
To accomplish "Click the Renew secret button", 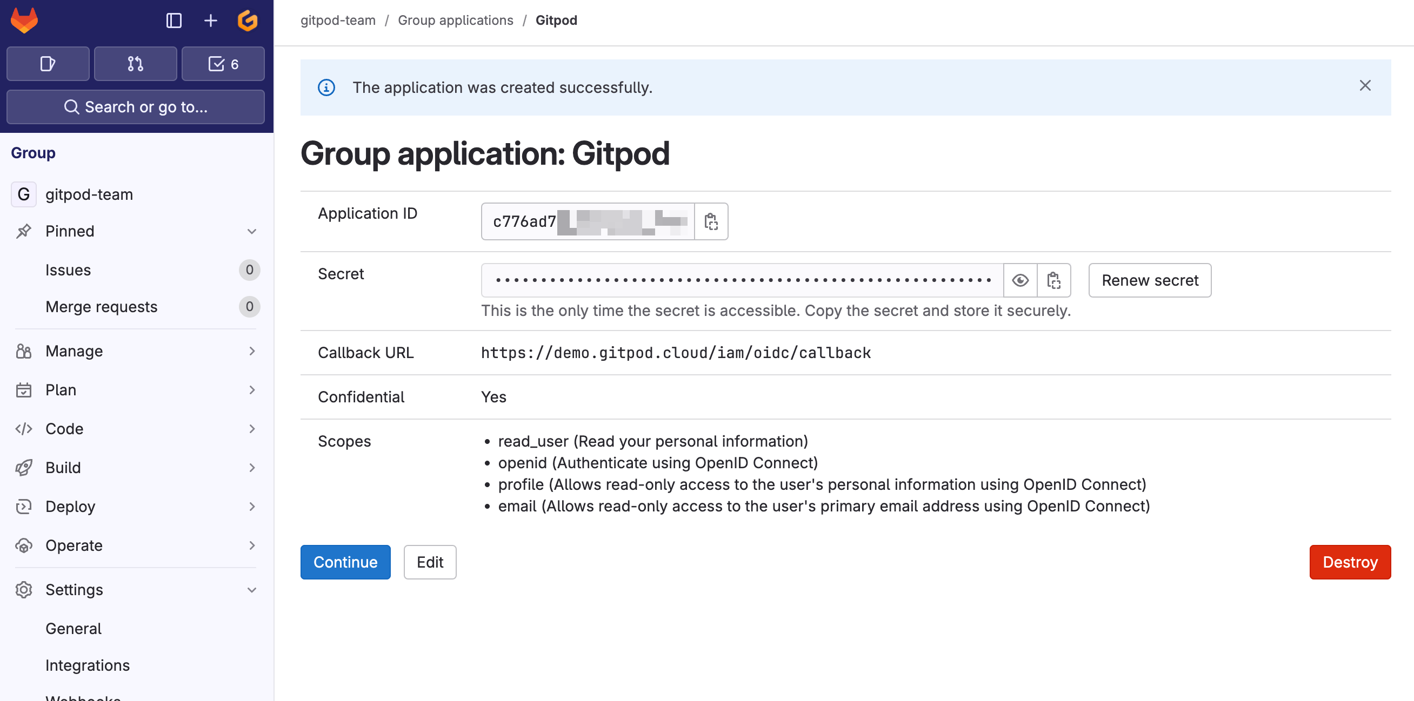I will point(1150,280).
